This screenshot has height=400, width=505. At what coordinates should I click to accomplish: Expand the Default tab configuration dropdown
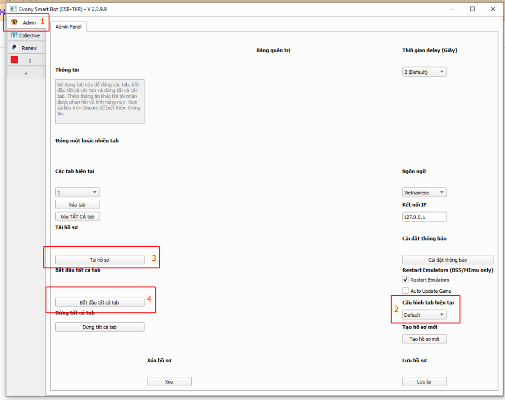pyautogui.click(x=424, y=315)
